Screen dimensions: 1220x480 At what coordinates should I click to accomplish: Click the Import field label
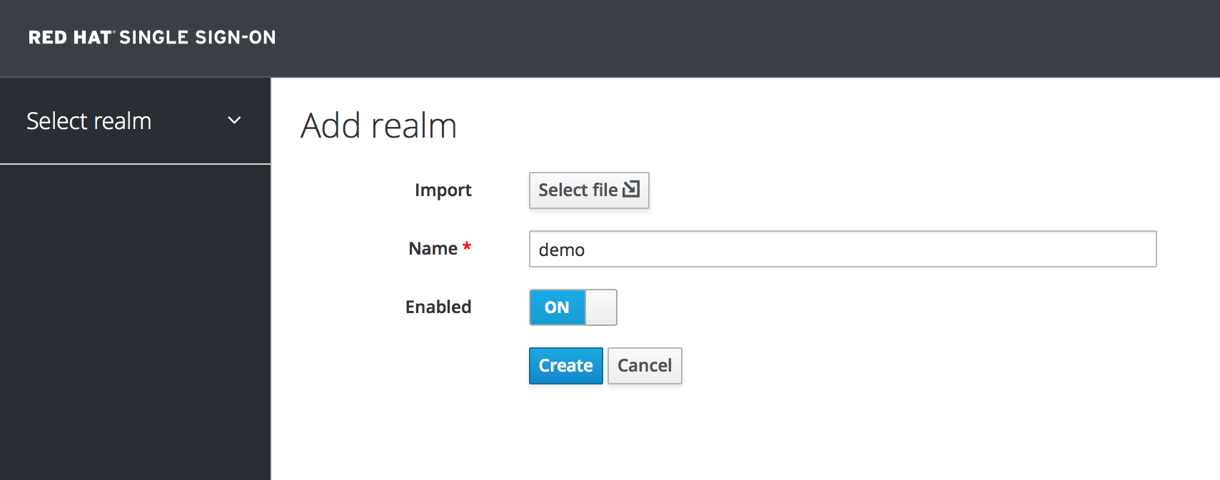443,190
